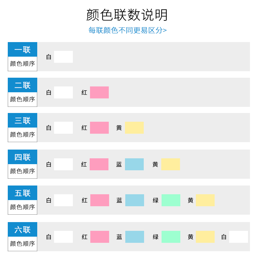This screenshot has height=259, width=259.
Task: Click the blue subtitle link 每联颜色不同更易区分>
Action: click(128, 30)
